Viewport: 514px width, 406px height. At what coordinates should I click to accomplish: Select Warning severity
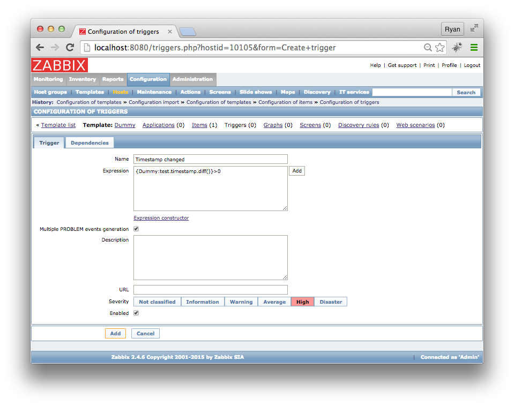point(241,302)
